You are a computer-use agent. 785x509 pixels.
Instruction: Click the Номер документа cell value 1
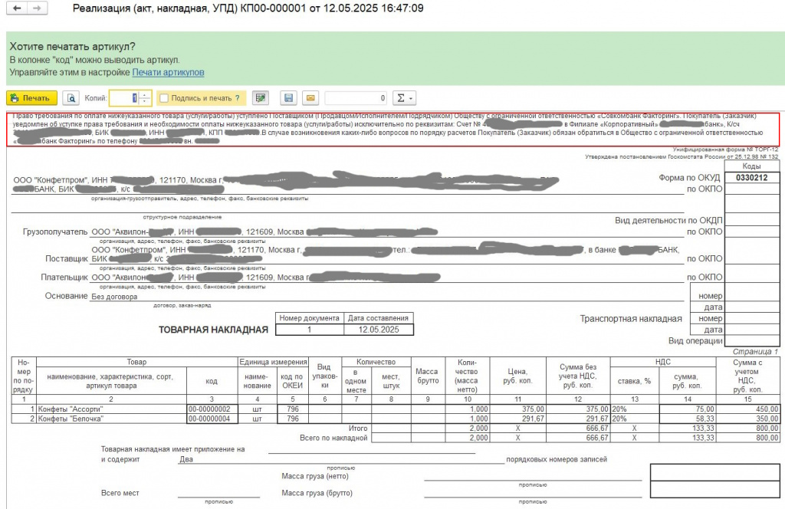coord(310,330)
